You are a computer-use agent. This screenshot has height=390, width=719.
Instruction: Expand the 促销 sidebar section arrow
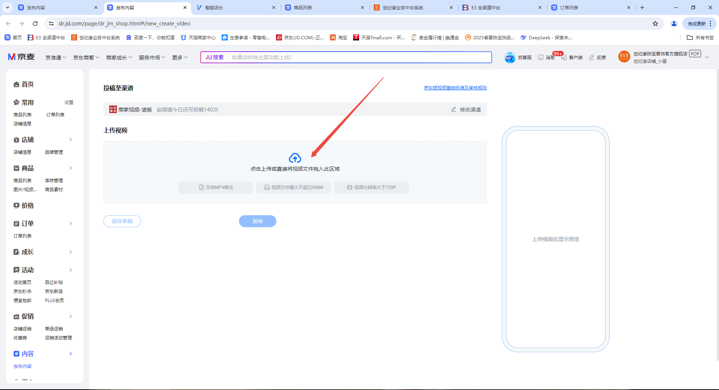point(71,316)
